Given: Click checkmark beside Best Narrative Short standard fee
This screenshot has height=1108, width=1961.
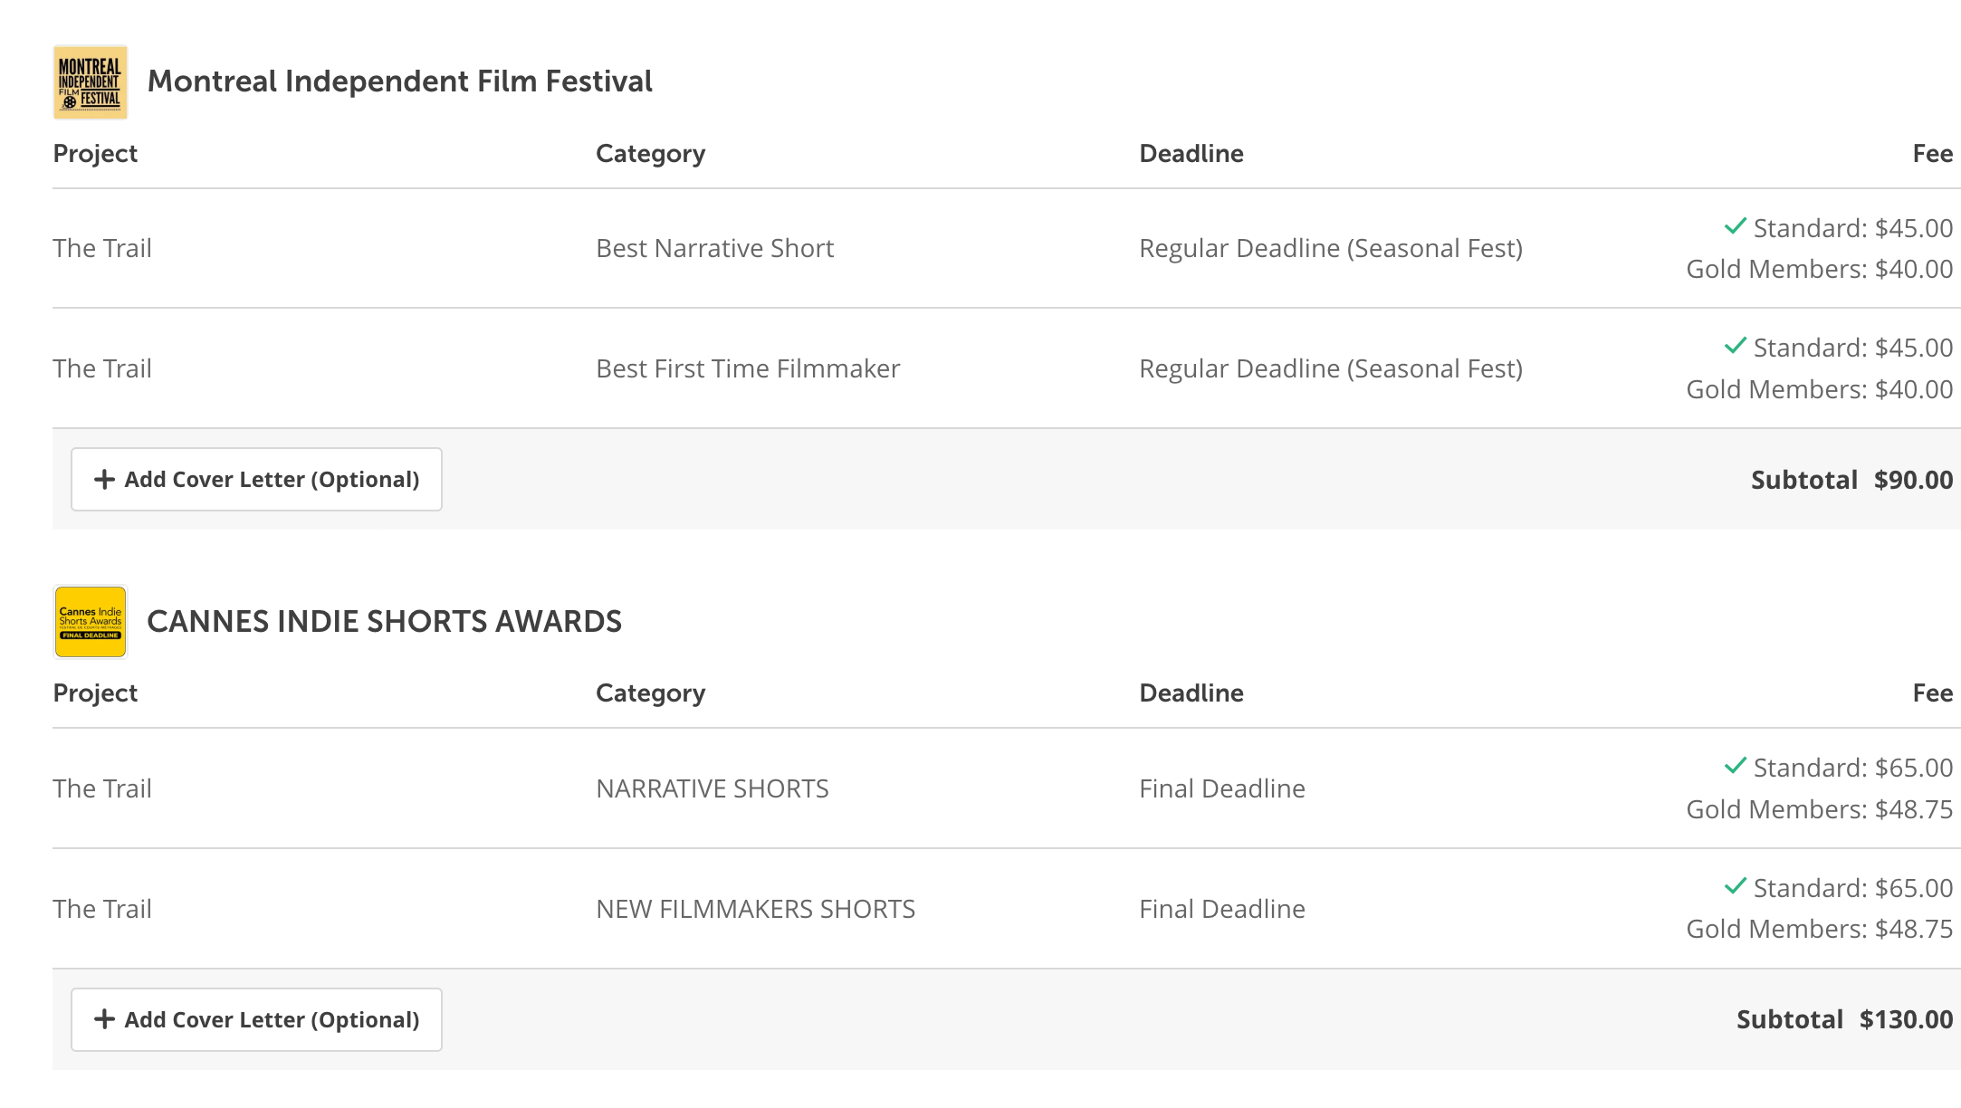Looking at the screenshot, I should pyautogui.click(x=1735, y=226).
